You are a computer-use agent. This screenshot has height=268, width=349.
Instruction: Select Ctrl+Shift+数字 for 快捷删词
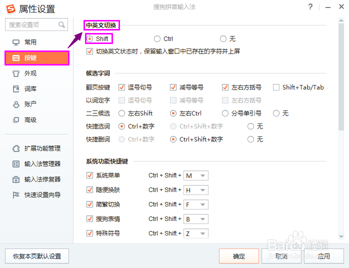pyautogui.click(x=173, y=139)
